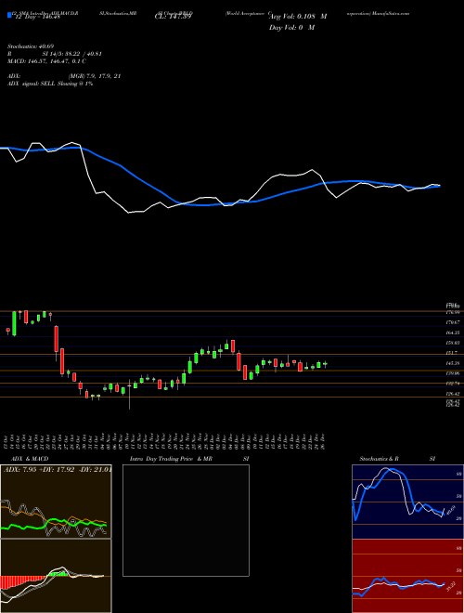
Task: Open the red RSI chart panel
Action: tap(407, 576)
